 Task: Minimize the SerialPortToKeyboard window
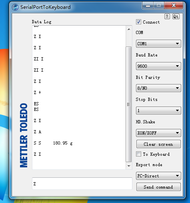[x=148, y=6]
